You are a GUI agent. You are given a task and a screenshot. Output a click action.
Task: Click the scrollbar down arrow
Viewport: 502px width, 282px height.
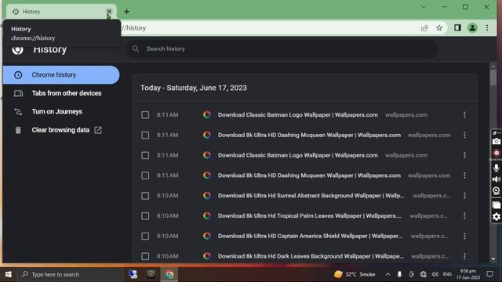pos(493,259)
